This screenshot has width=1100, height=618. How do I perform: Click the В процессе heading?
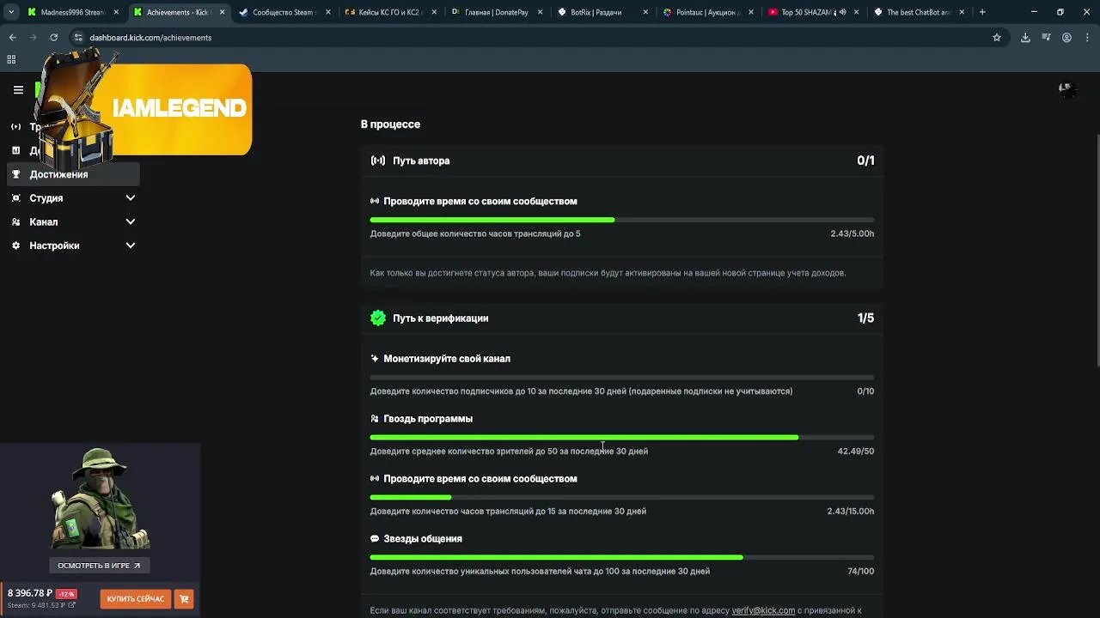click(x=390, y=124)
